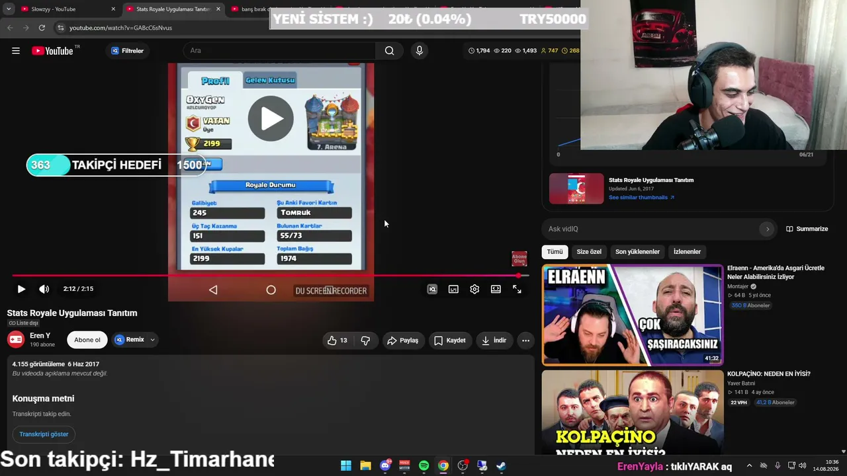
Task: Click the vidIQ Remix button
Action: coord(129,340)
